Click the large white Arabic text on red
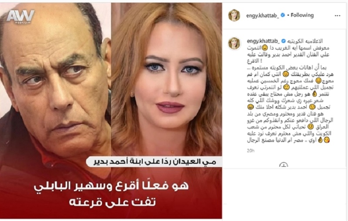 tap(111, 194)
